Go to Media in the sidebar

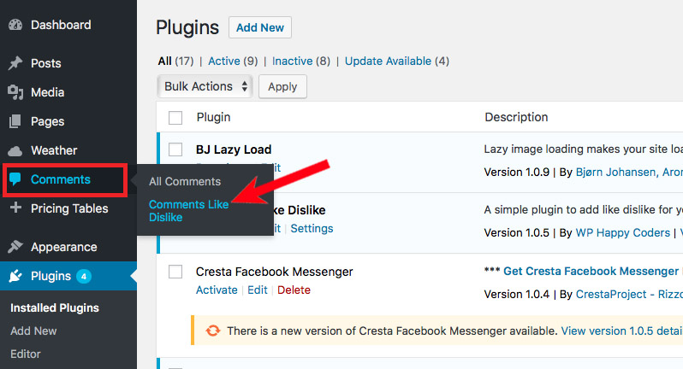point(47,92)
